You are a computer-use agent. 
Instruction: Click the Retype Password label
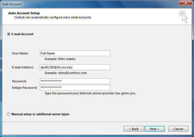(x=25, y=88)
